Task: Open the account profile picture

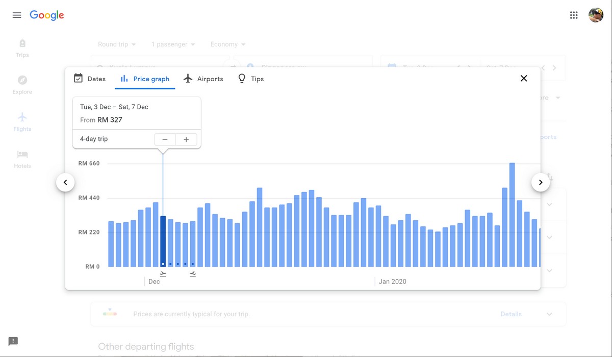Action: [x=596, y=15]
